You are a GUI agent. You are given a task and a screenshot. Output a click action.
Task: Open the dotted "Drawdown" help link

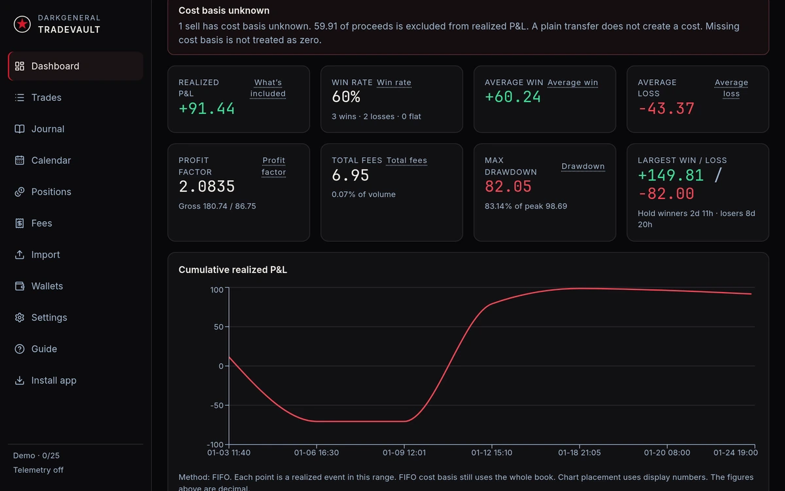coord(583,166)
